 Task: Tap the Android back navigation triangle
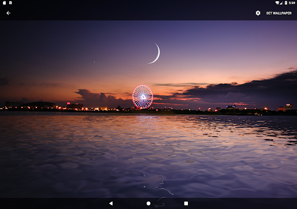point(111,203)
